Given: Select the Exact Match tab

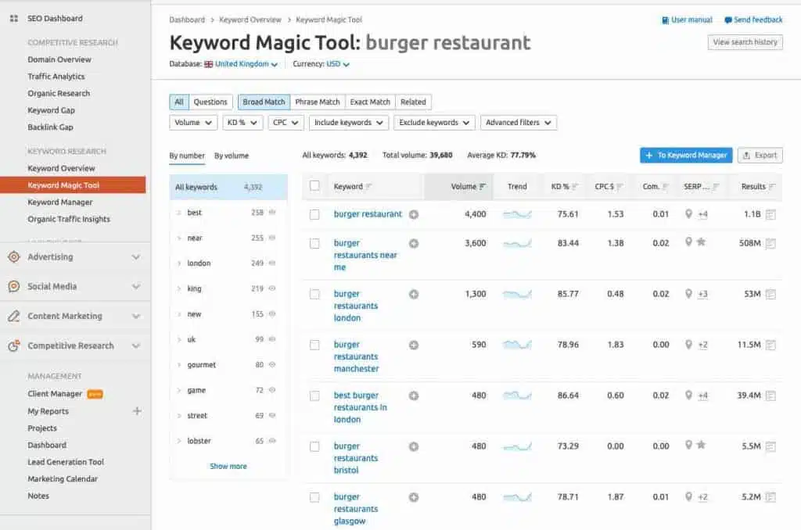Looking at the screenshot, I should pyautogui.click(x=370, y=102).
